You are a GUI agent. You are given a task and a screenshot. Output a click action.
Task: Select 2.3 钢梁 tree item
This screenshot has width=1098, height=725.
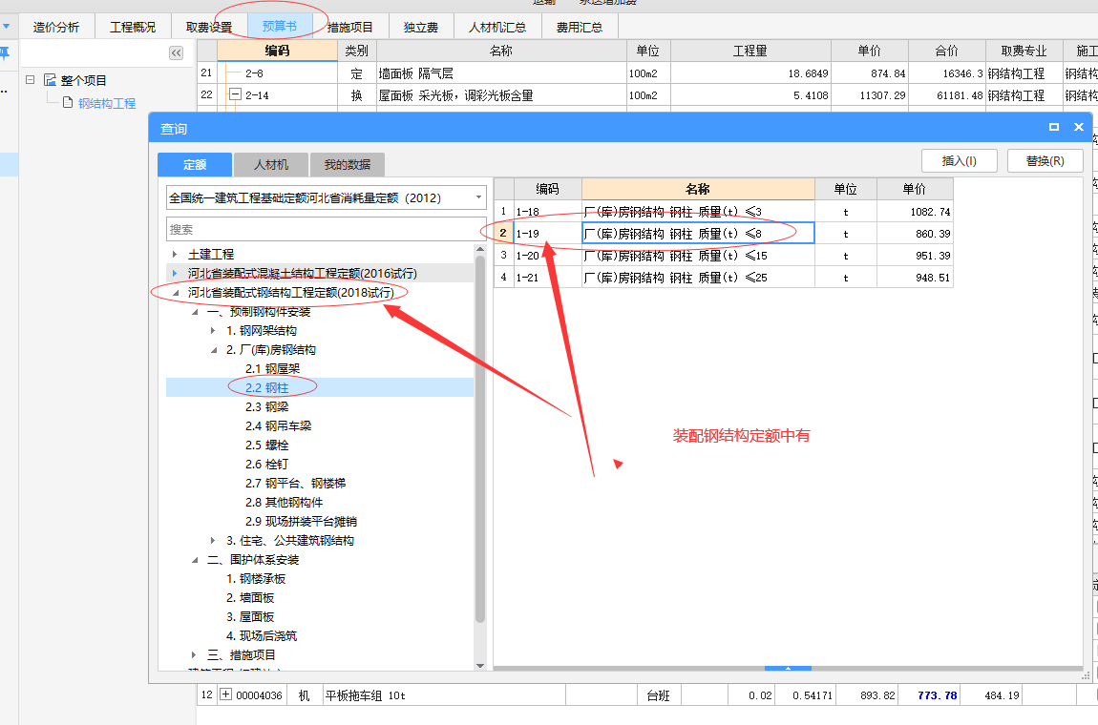pos(266,406)
